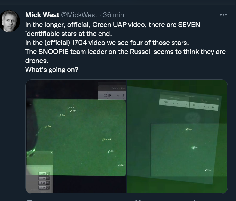Click Mick West's profile avatar
The height and width of the screenshot is (201, 236).
coord(10,21)
